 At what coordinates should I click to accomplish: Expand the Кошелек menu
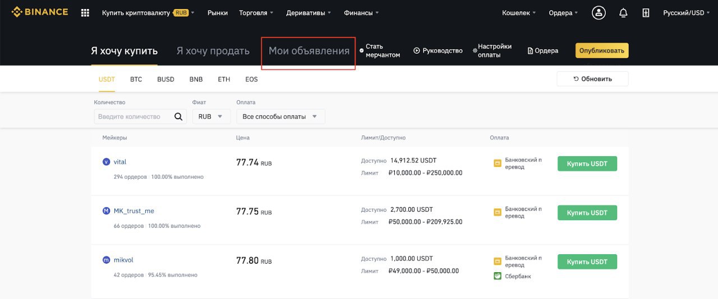click(519, 13)
